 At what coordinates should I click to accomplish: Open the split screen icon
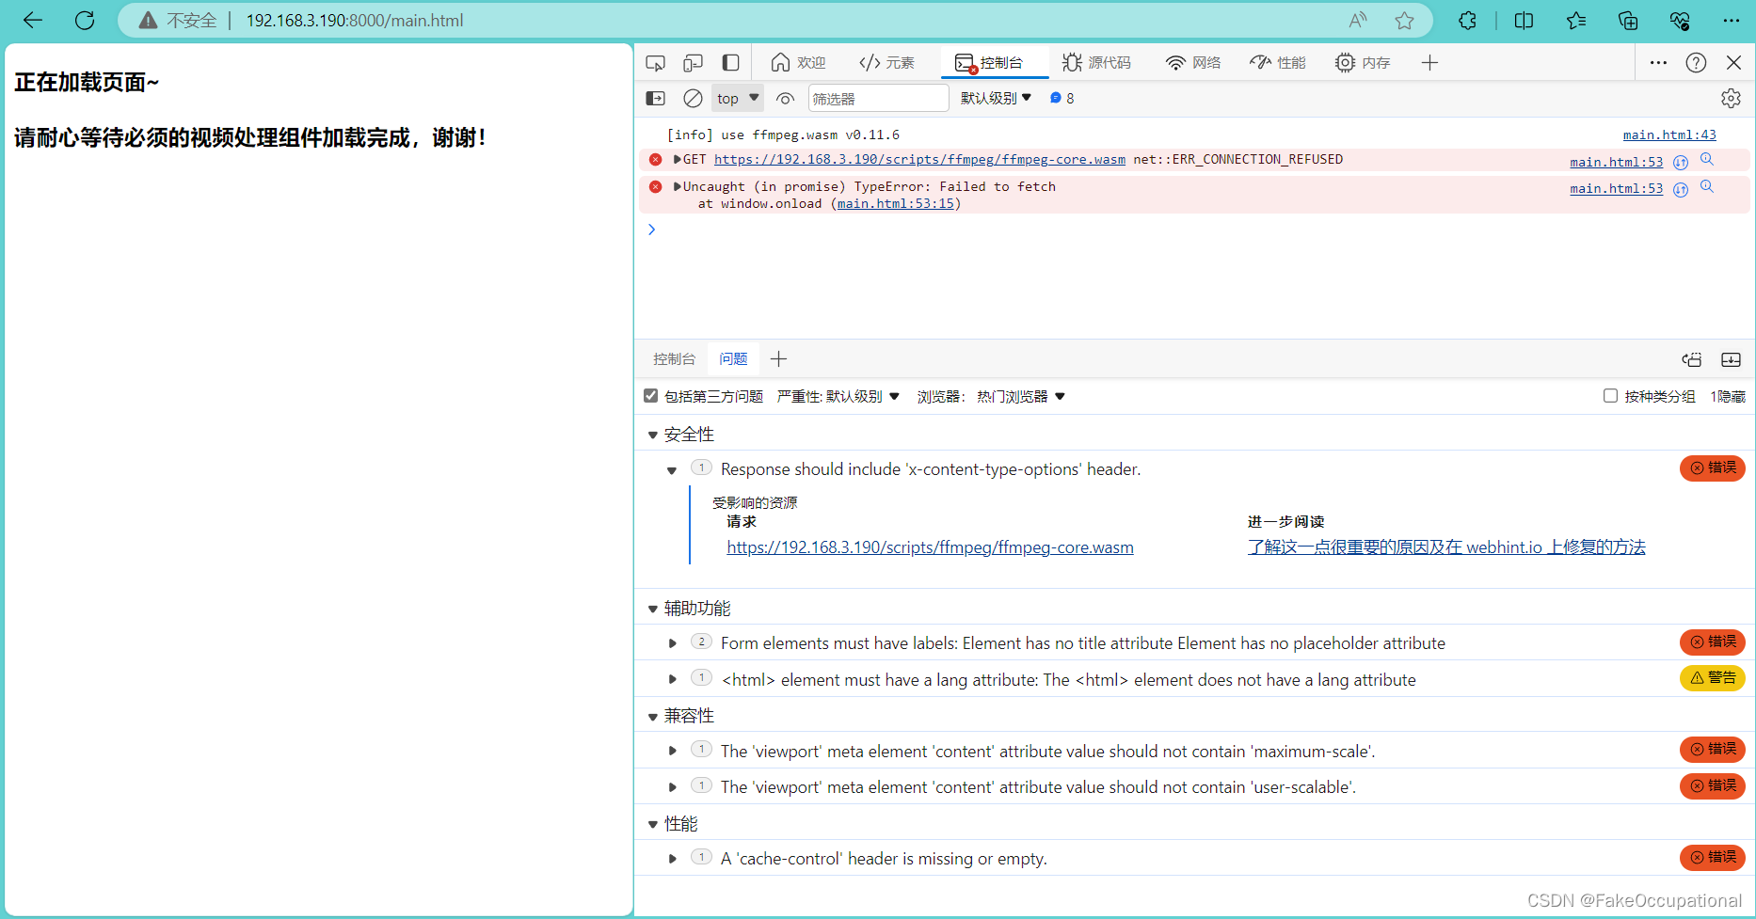pos(1524,20)
